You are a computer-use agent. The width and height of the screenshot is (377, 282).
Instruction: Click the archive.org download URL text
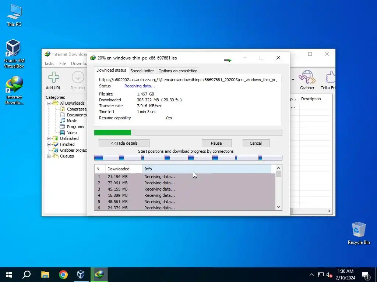[188, 80]
